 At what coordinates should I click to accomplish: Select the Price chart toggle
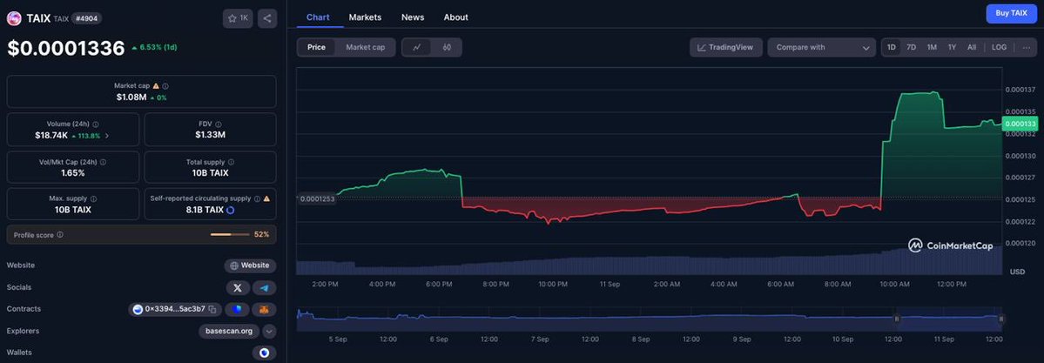(316, 47)
